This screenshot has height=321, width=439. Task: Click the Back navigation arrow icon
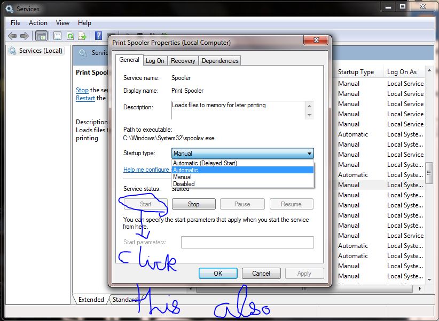(x=12, y=36)
